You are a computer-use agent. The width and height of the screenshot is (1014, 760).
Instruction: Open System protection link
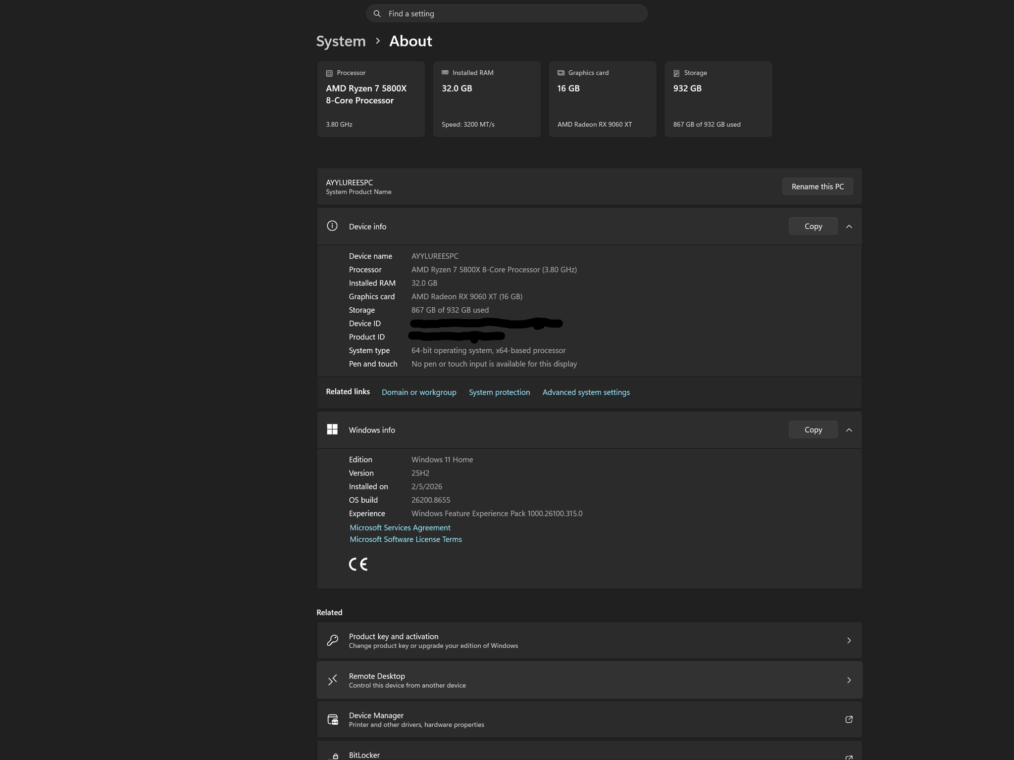(x=499, y=392)
